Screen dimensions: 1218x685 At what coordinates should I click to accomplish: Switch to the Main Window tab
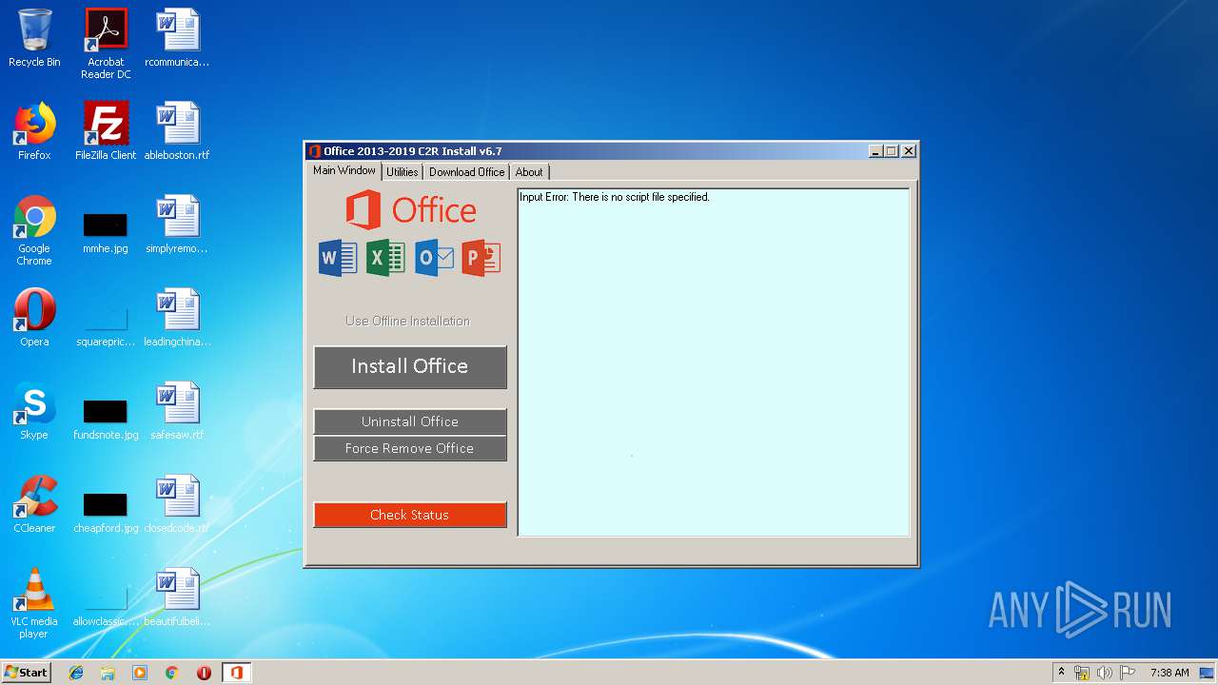[344, 171]
